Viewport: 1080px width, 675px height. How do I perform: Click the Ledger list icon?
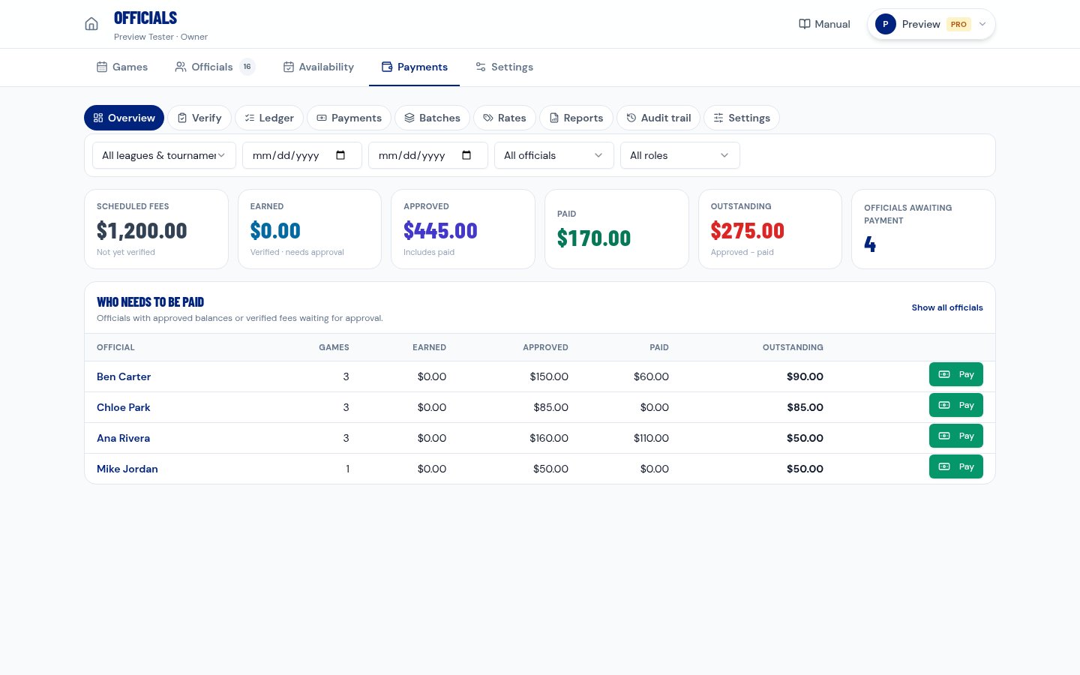tap(250, 118)
